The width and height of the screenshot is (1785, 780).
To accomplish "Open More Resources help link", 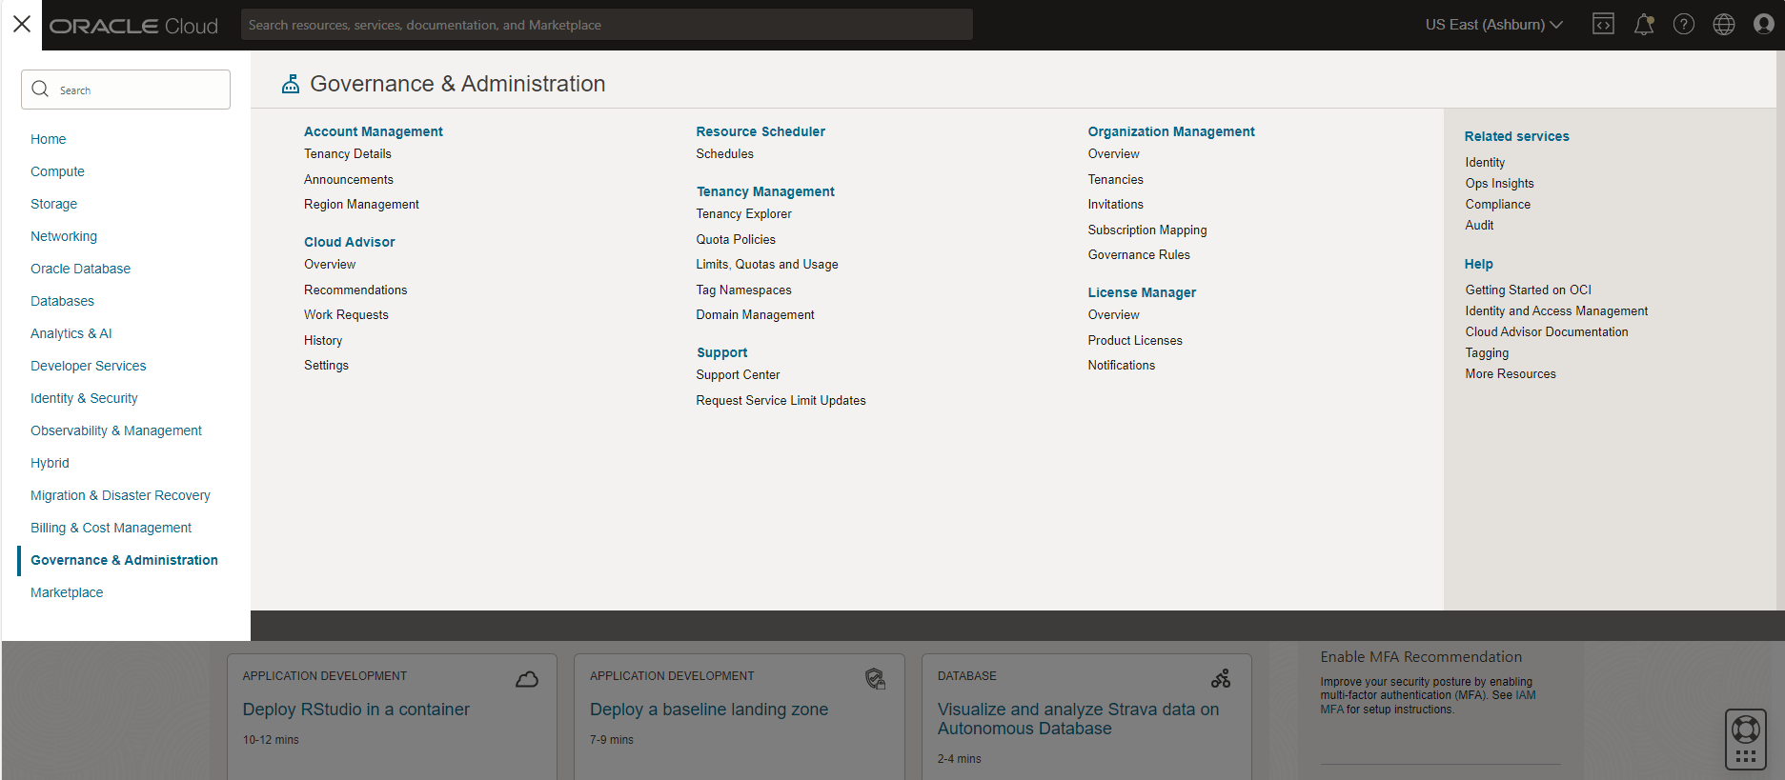I will (1511, 374).
